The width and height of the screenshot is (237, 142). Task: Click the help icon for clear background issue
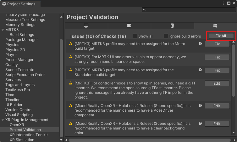200,124
